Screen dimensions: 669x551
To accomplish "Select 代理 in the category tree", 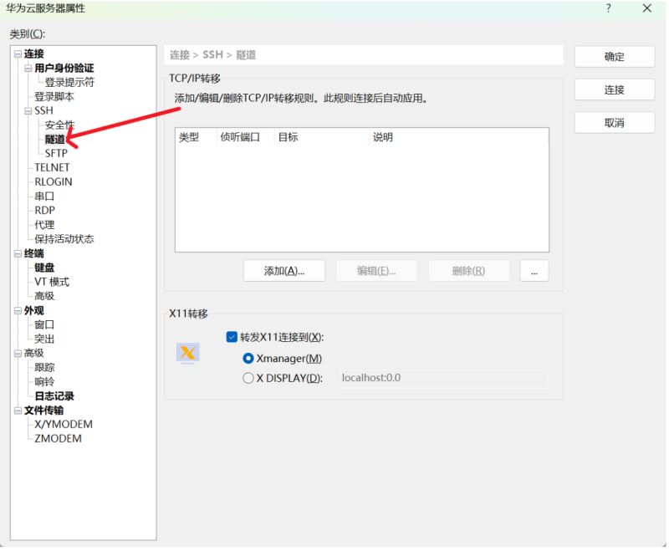I will click(x=44, y=225).
